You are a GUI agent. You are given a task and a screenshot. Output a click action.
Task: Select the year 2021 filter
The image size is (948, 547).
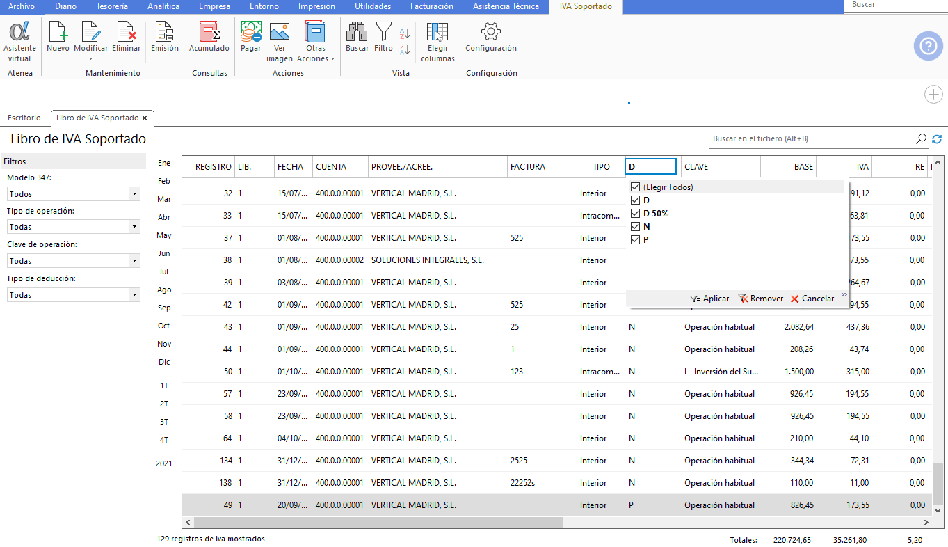164,463
